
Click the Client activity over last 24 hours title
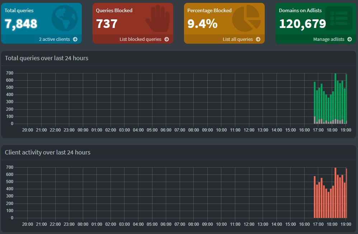click(47, 152)
